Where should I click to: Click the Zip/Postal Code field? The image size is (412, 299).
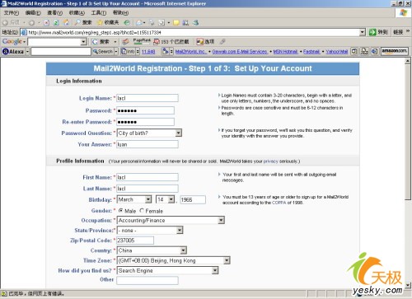pos(135,241)
